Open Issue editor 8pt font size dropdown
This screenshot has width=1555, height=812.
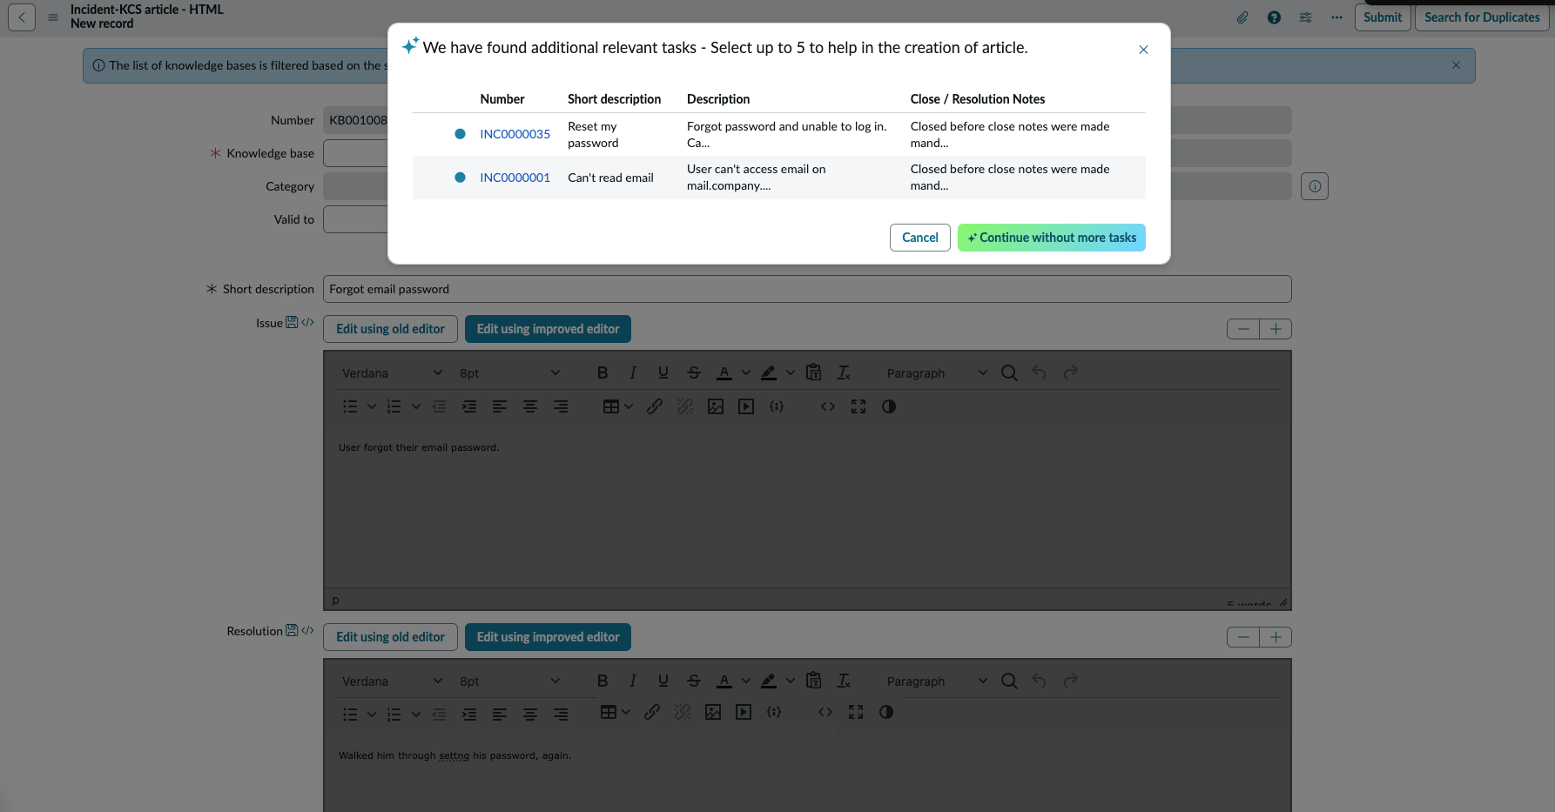509,373
